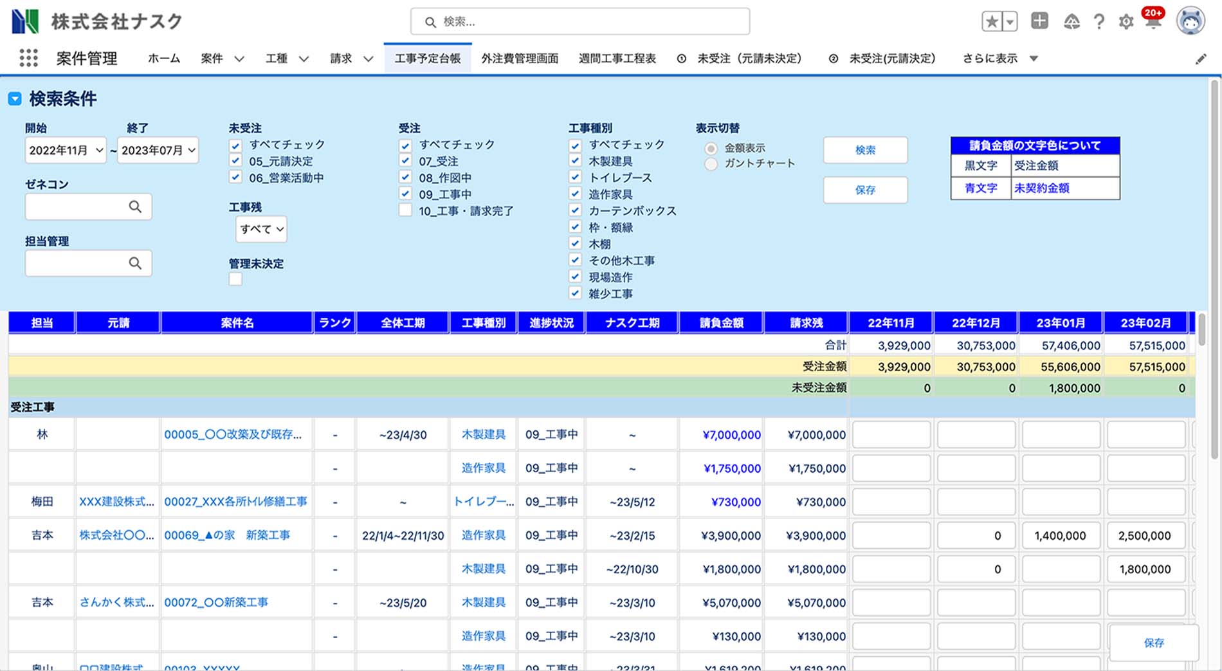Open the さらに表示 more tabs dropdown

pyautogui.click(x=1001, y=59)
